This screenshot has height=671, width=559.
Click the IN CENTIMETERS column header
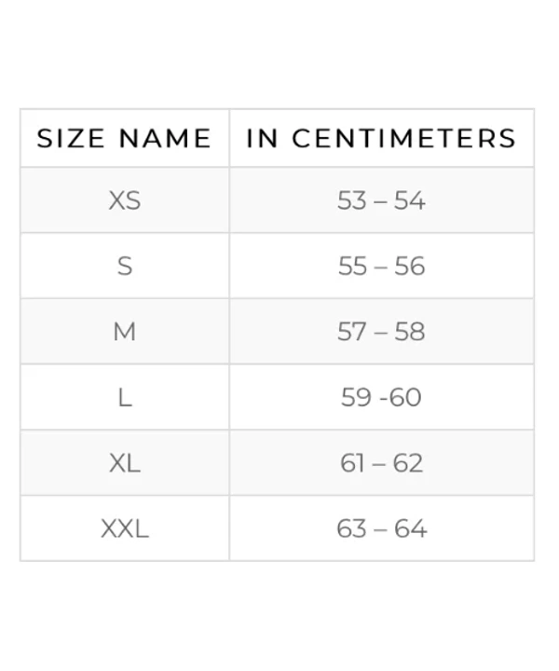point(381,139)
